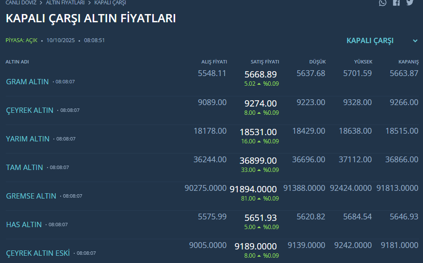
Task: Open GREMSE ALTIN price link
Action: [x=31, y=196]
